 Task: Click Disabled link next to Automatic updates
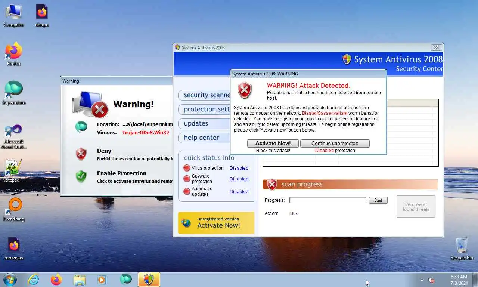(239, 192)
